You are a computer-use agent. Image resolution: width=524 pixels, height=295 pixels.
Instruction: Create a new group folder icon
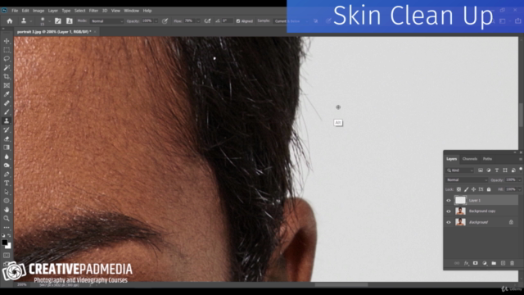pos(494,263)
